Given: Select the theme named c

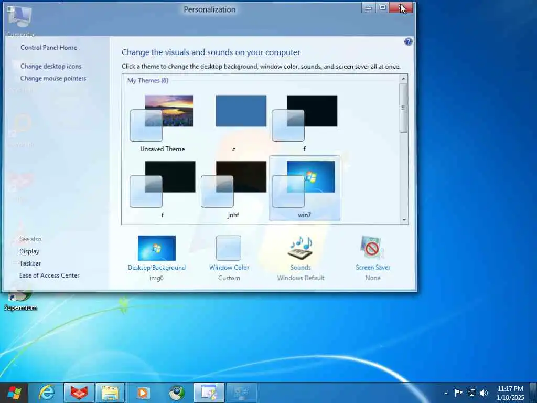Looking at the screenshot, I should [x=241, y=111].
